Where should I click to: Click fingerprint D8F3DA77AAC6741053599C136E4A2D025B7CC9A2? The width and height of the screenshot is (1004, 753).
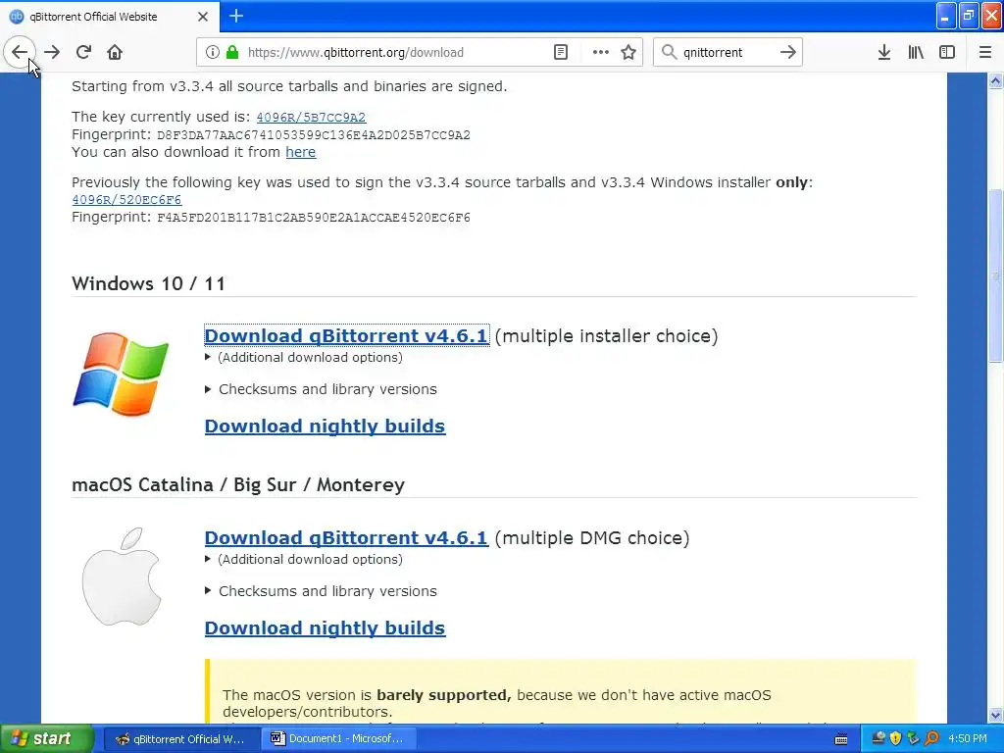click(314, 135)
